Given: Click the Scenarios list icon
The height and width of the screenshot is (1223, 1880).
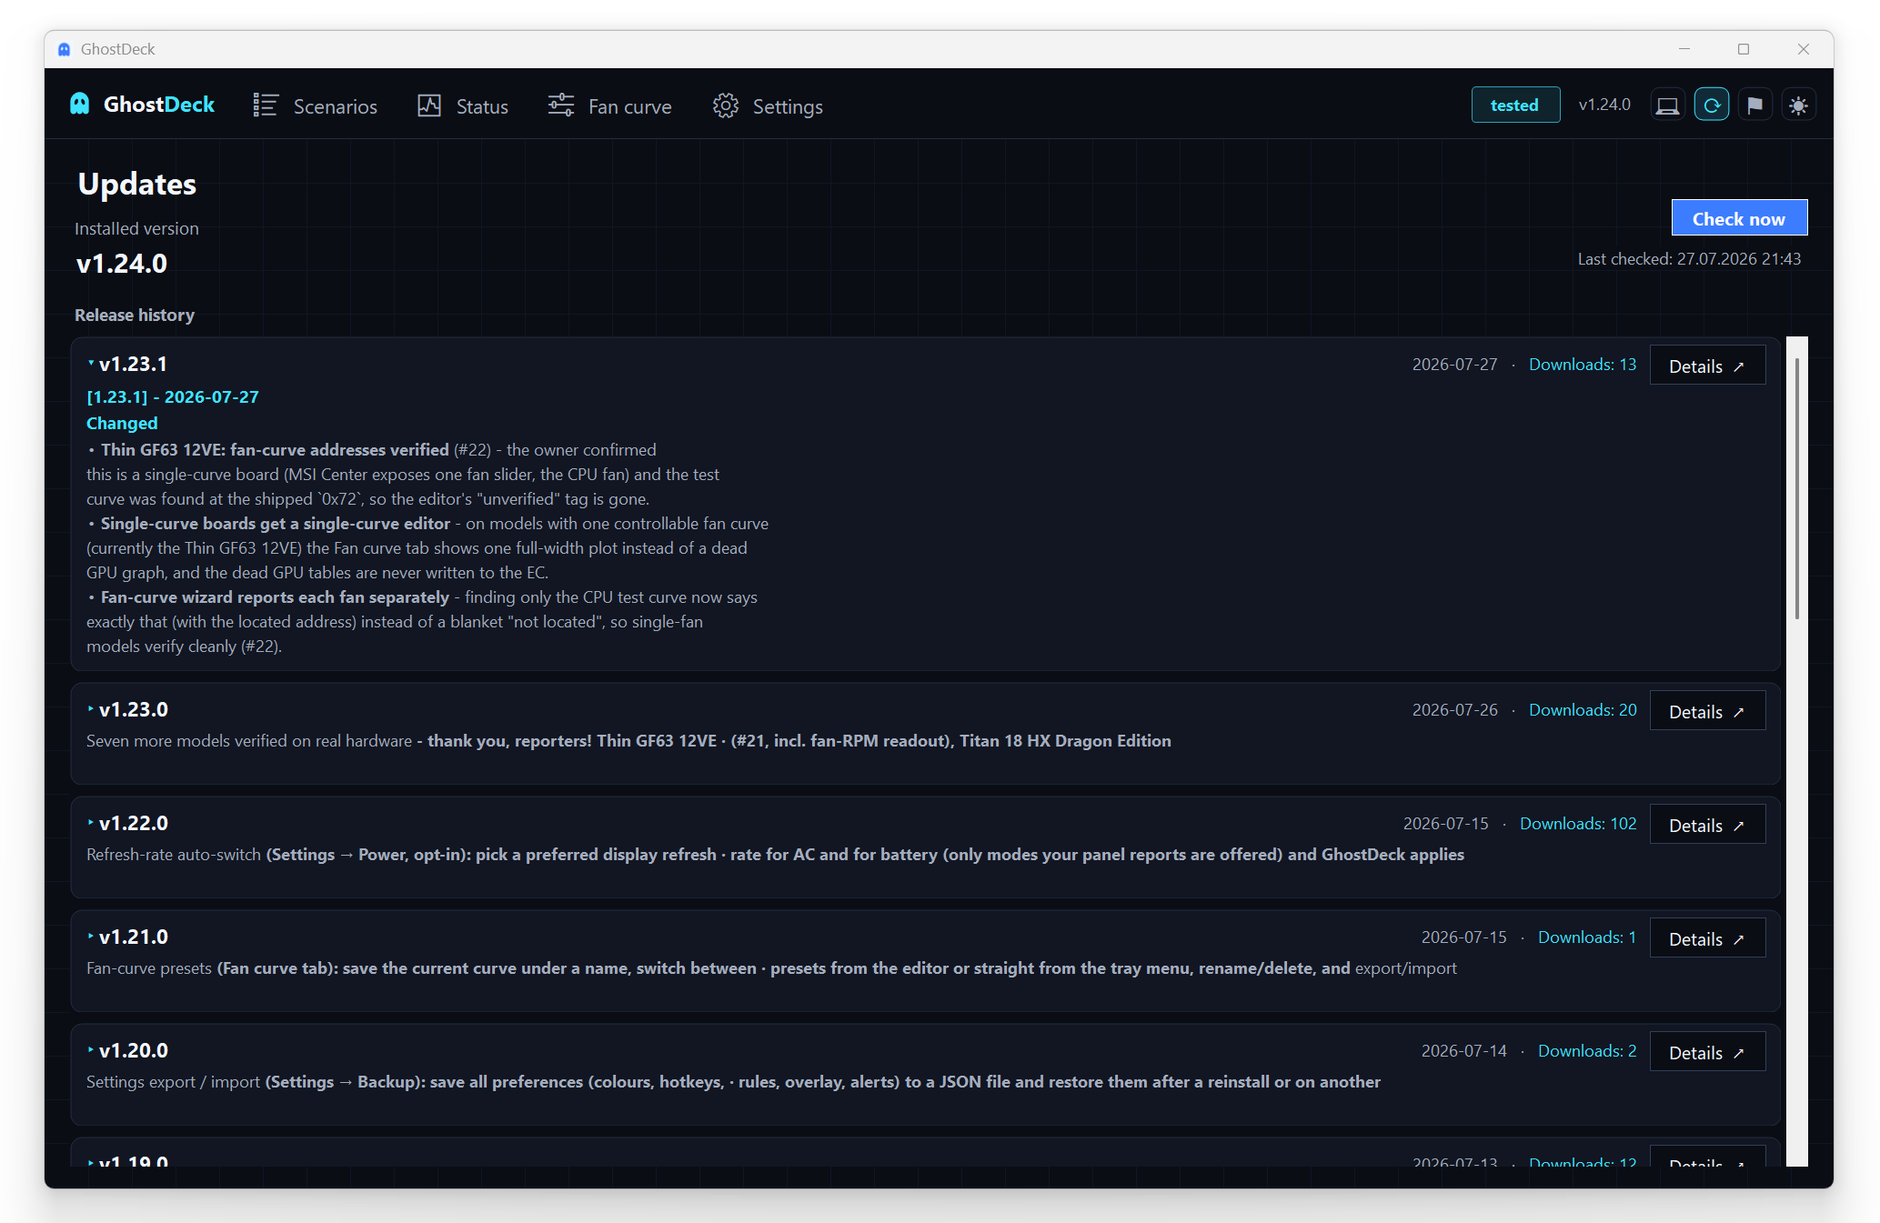Looking at the screenshot, I should [266, 105].
